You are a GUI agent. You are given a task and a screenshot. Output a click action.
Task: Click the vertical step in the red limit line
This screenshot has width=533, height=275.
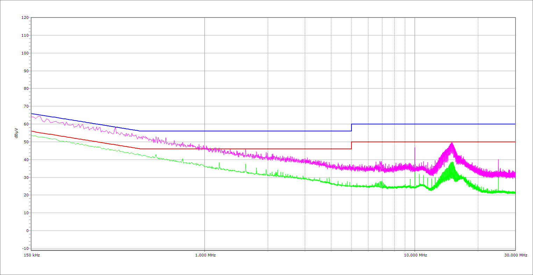[351, 145]
